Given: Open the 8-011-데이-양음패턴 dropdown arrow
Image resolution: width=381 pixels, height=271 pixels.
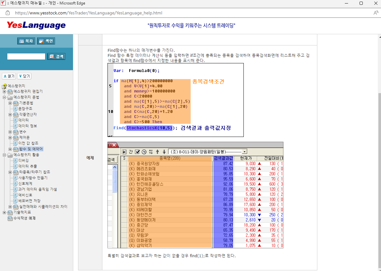Looking at the screenshot, I should pyautogui.click(x=245, y=152).
